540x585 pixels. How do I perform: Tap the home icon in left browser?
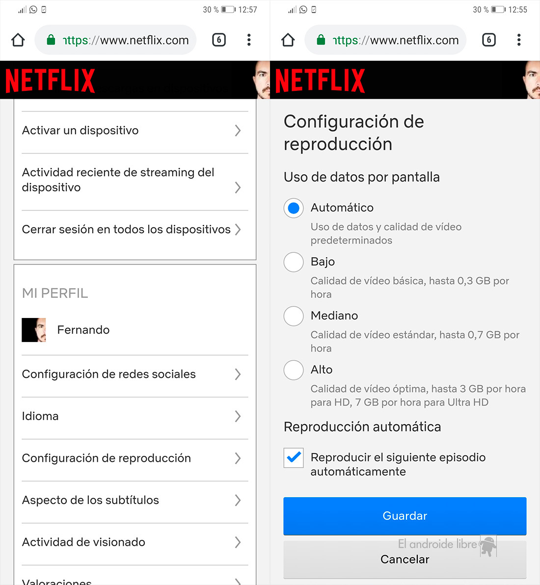18,40
